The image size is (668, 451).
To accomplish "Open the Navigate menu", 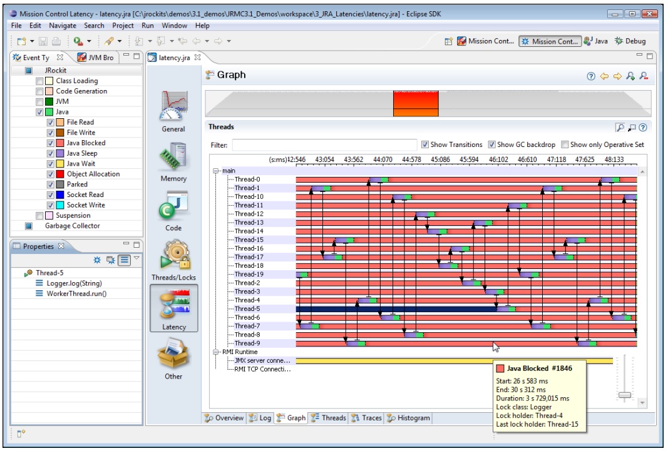I will click(x=62, y=26).
